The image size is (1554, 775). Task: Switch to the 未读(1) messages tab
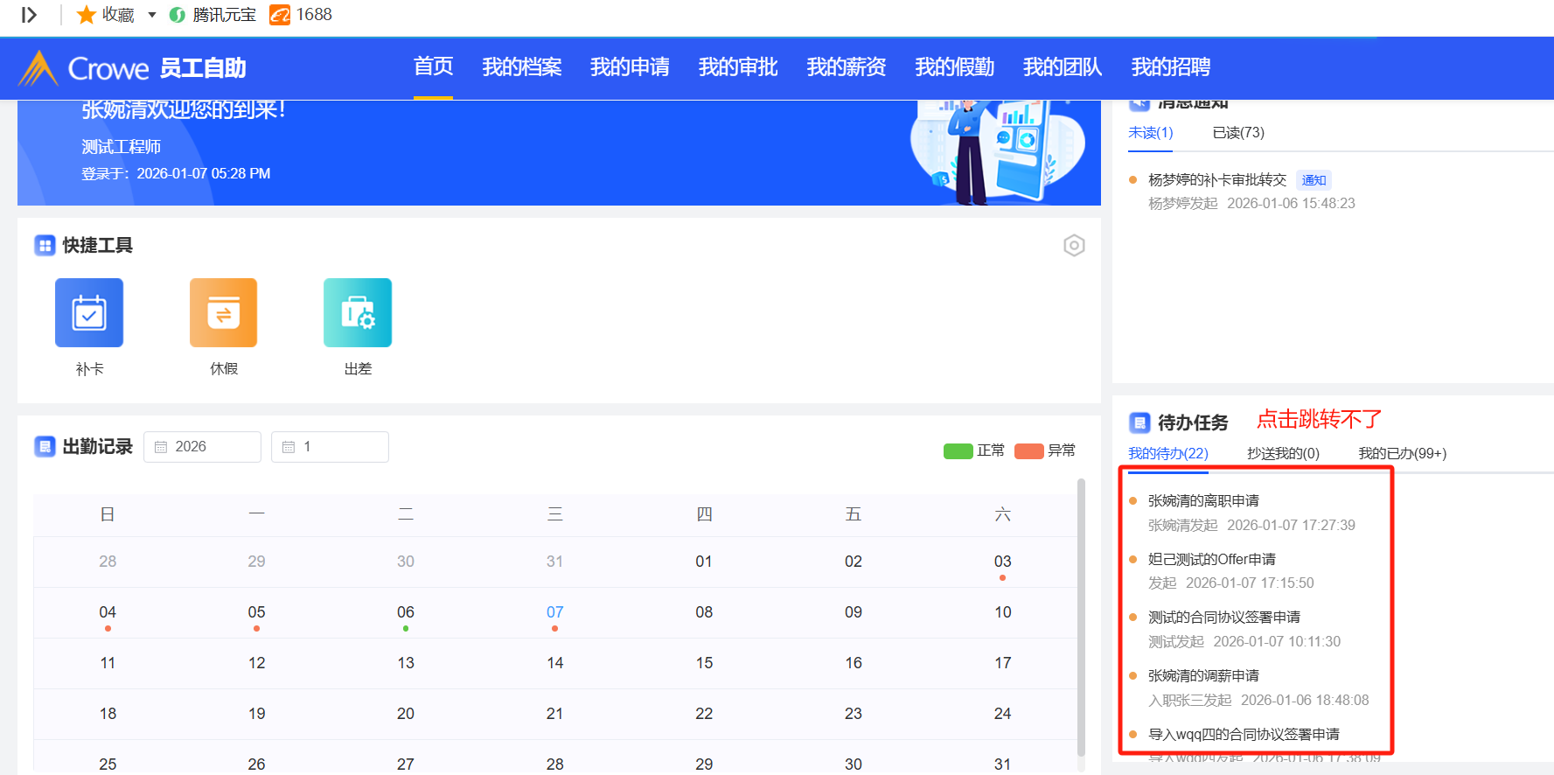(x=1151, y=133)
